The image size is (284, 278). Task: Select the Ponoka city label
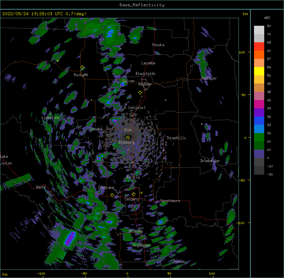point(158,45)
